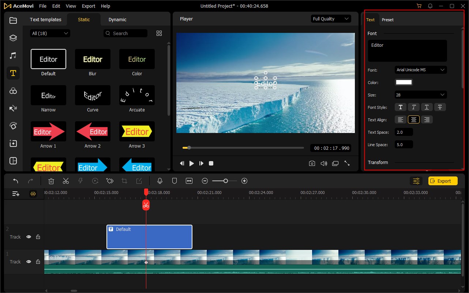Enable bold font style
The image size is (469, 293).
[400, 107]
